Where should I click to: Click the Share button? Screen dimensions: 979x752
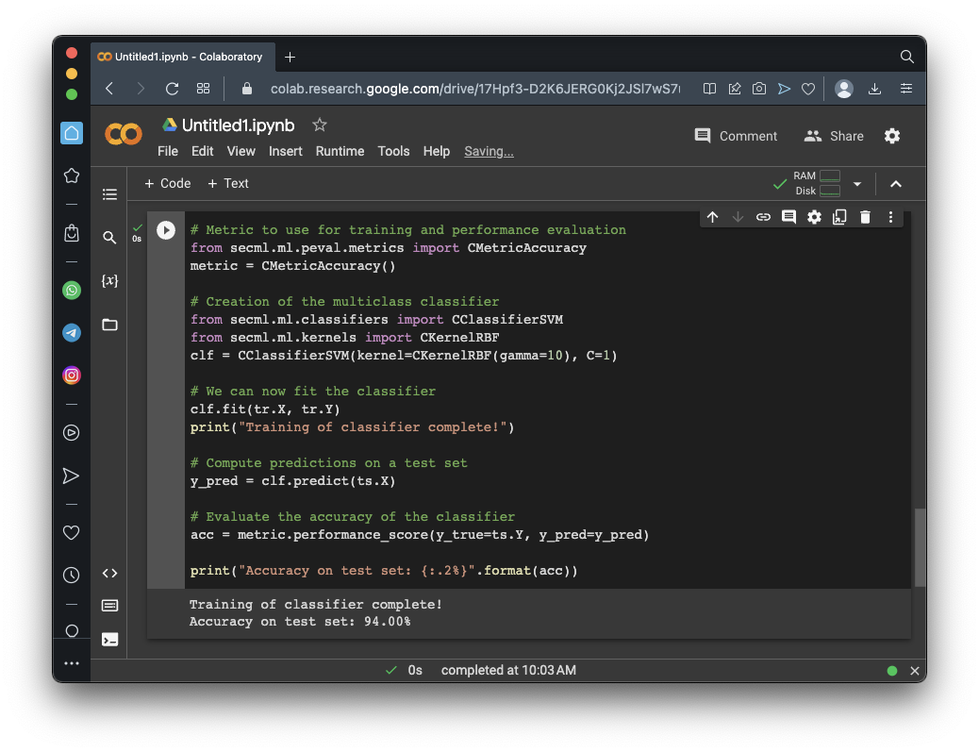tap(834, 136)
